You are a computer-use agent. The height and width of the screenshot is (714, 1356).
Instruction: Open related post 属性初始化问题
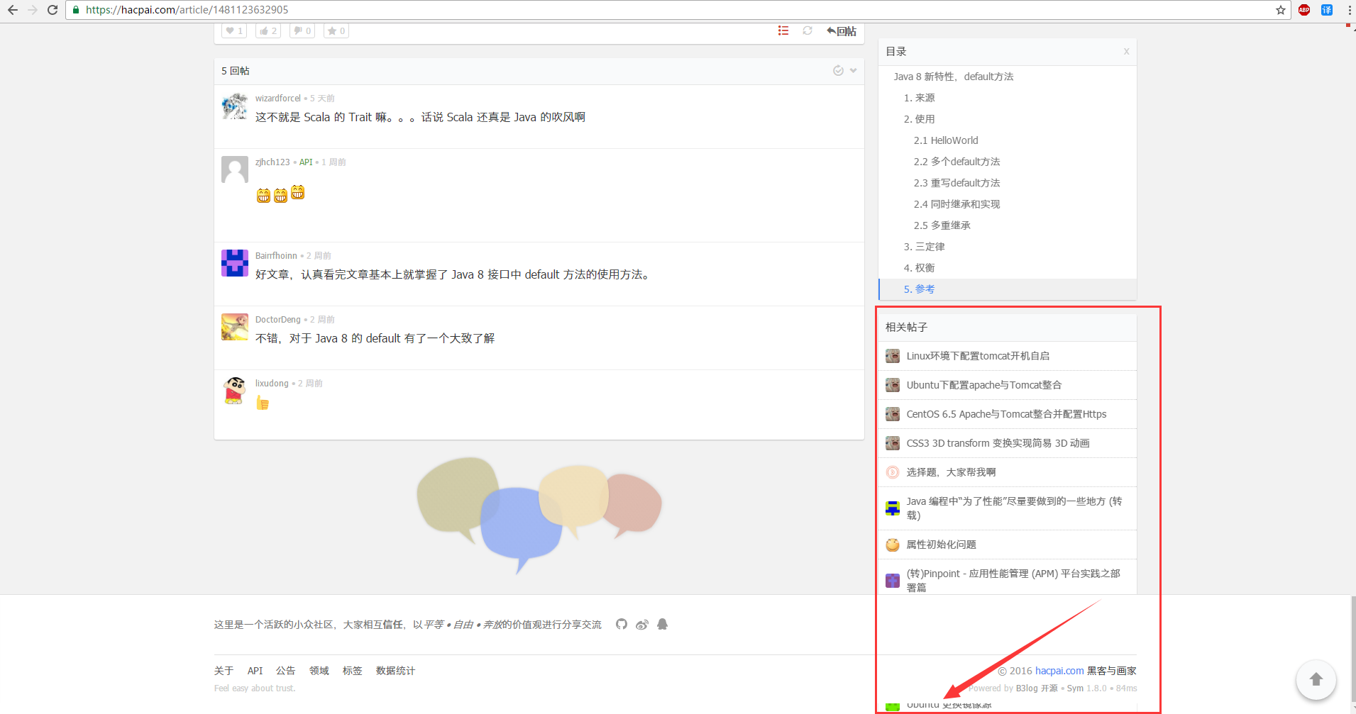coord(941,545)
